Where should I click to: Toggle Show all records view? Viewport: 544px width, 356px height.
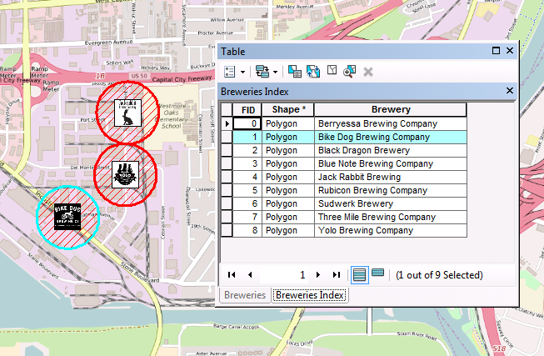coord(359,275)
